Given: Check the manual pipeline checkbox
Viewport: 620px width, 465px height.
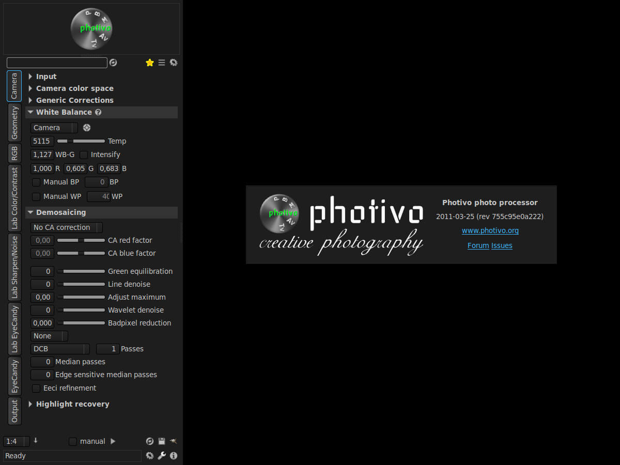Looking at the screenshot, I should (x=73, y=441).
